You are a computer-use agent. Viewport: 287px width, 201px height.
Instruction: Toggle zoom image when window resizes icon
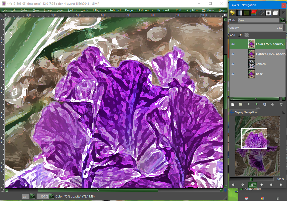tap(225, 15)
